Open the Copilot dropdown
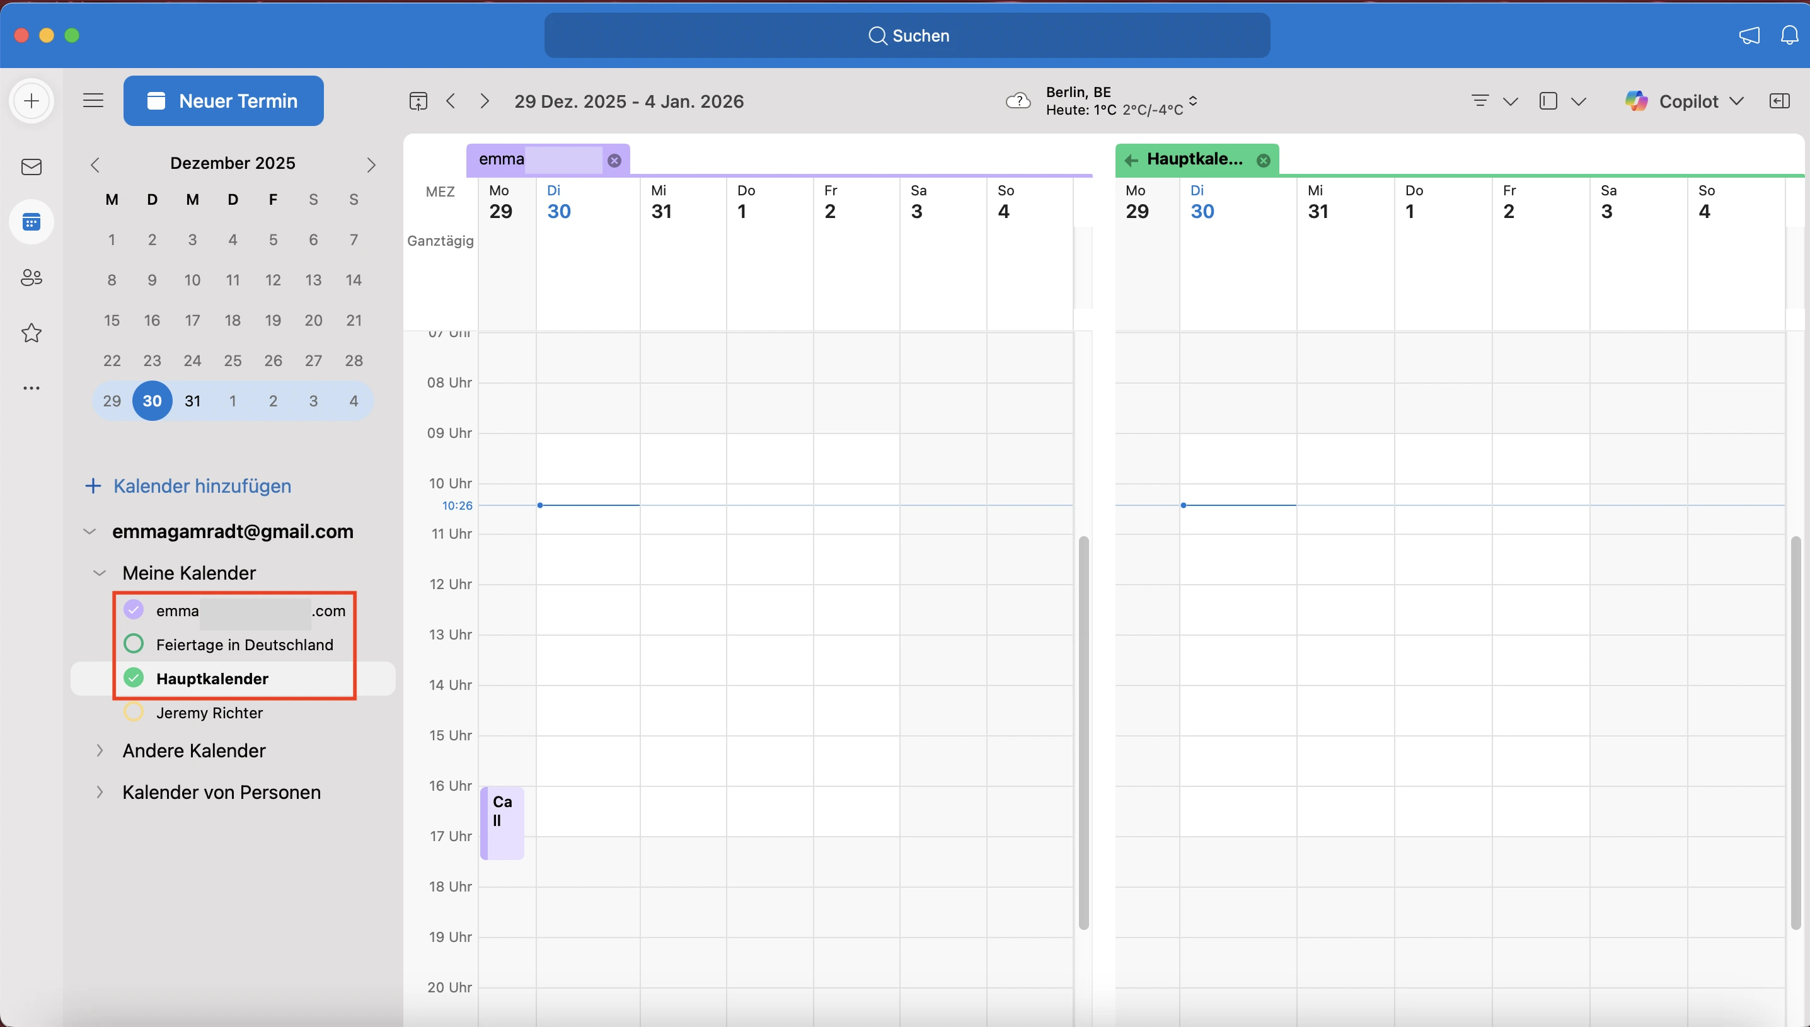 [x=1737, y=101]
